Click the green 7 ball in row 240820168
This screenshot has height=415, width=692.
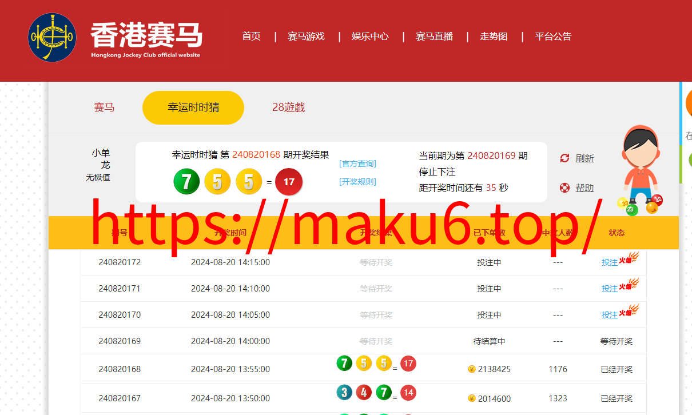[344, 363]
